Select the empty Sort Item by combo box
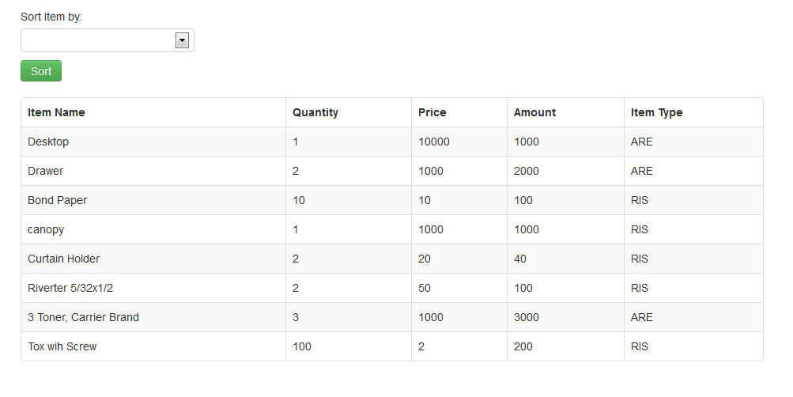This screenshot has width=793, height=397. coord(108,40)
